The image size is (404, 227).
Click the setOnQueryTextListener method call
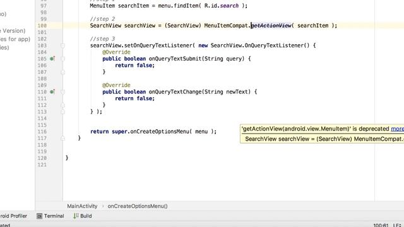(x=158, y=45)
